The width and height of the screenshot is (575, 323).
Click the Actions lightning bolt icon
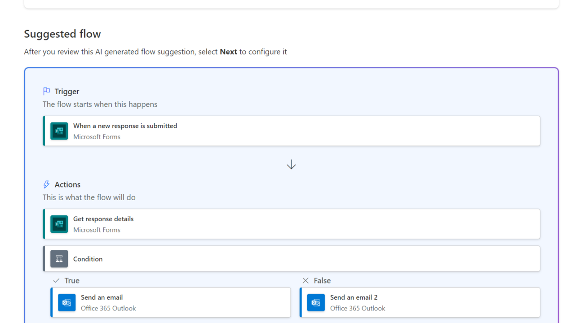point(46,184)
